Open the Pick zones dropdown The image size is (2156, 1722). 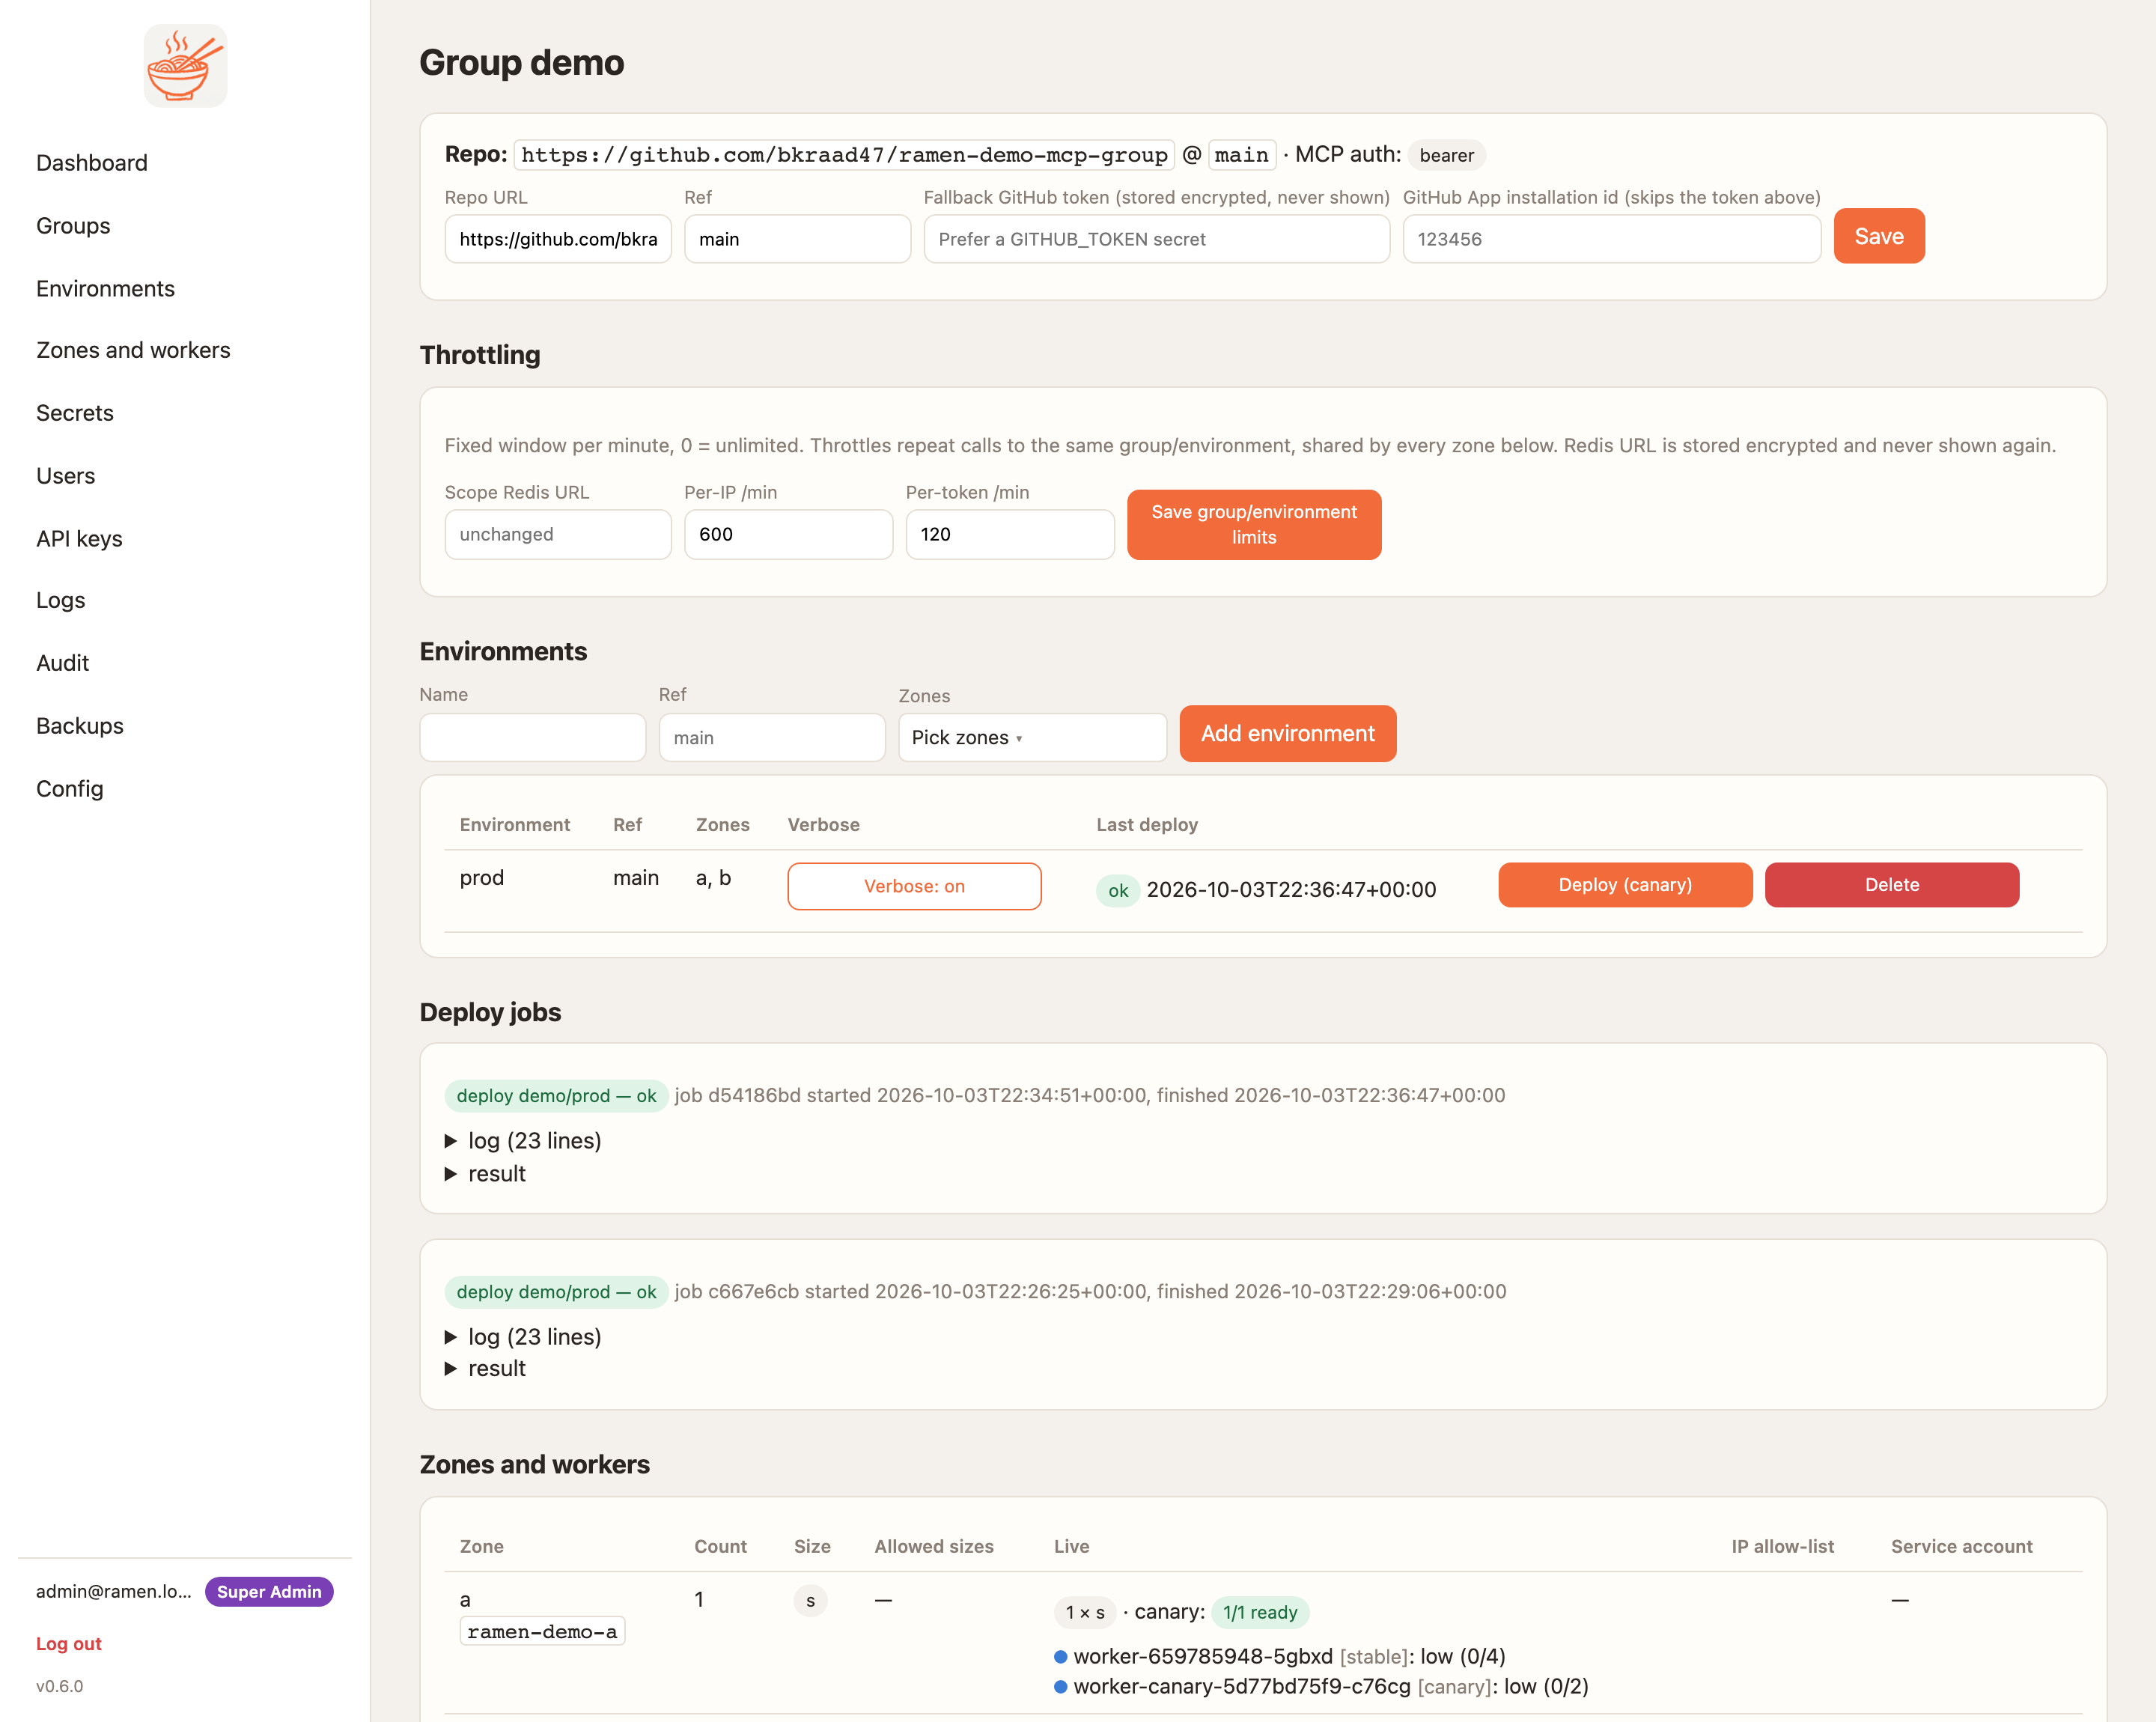(x=1032, y=738)
